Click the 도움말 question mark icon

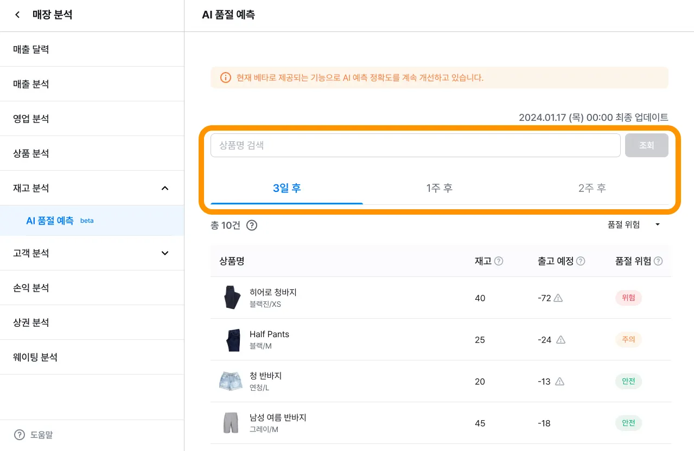pyautogui.click(x=20, y=435)
